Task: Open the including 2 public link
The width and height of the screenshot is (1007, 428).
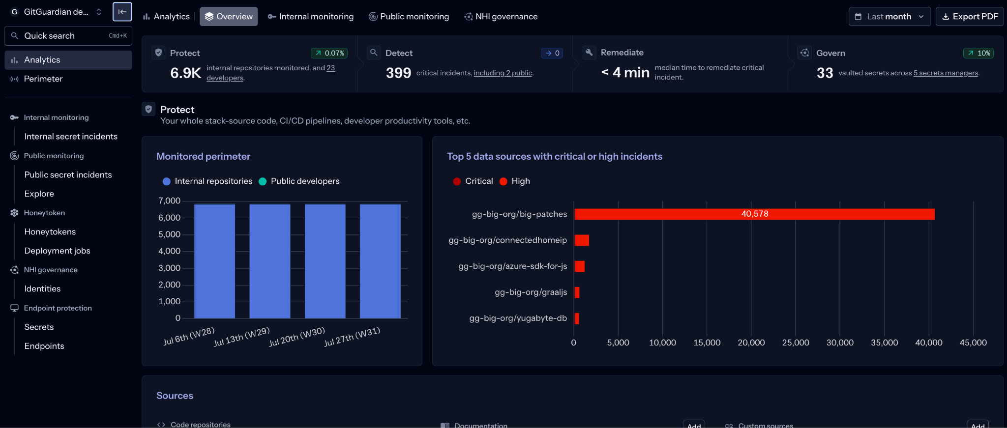Action: [x=503, y=73]
